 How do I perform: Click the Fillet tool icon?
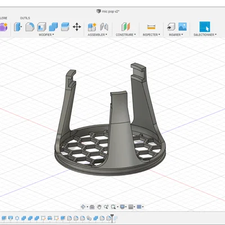click(30, 27)
